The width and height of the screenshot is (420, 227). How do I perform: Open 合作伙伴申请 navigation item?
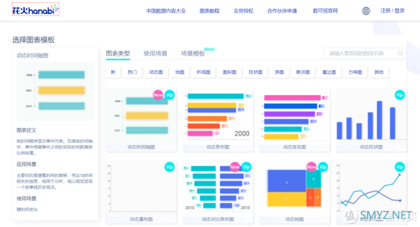click(282, 11)
